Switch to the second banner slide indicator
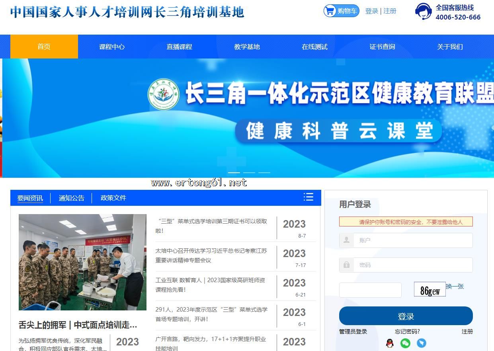 249,173
